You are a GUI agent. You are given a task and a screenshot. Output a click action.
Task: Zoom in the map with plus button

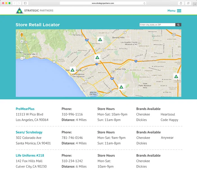(x=22, y=41)
